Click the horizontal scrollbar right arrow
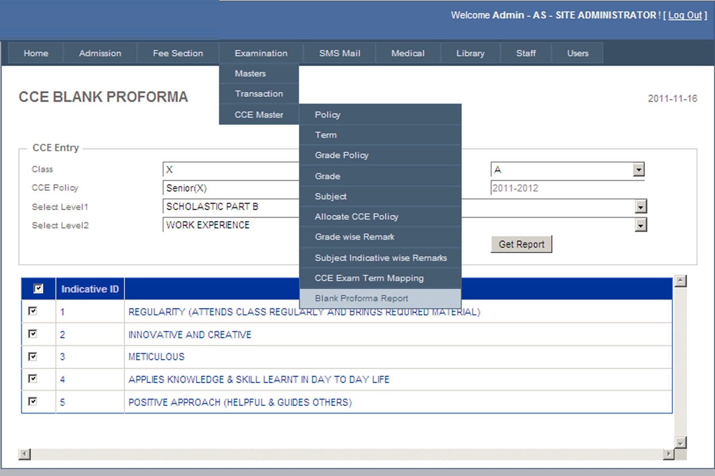The image size is (715, 476). pyautogui.click(x=668, y=454)
